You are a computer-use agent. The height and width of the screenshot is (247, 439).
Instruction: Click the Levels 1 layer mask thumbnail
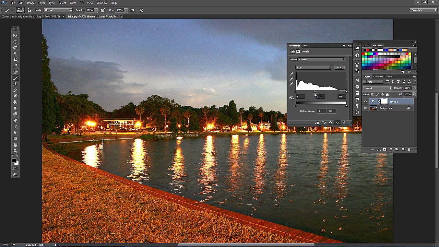click(x=384, y=102)
